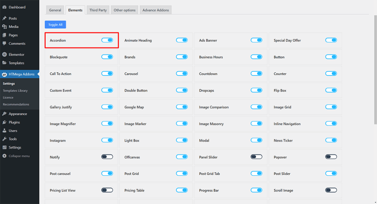Image resolution: width=377 pixels, height=204 pixels.
Task: Disable the Image Comparison toggle
Action: [256, 107]
